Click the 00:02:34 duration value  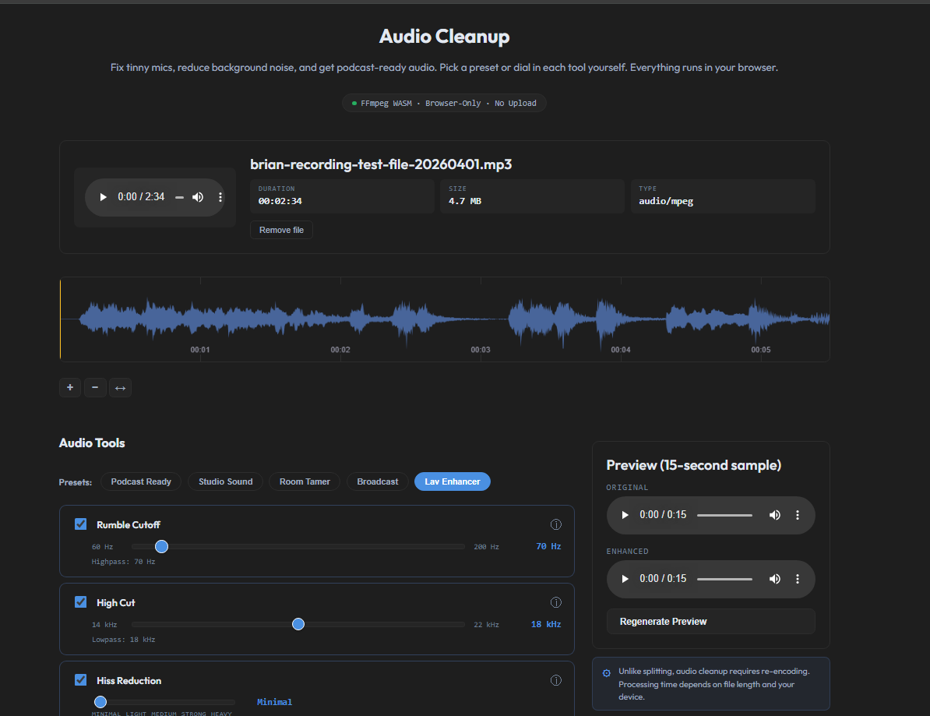tap(280, 201)
